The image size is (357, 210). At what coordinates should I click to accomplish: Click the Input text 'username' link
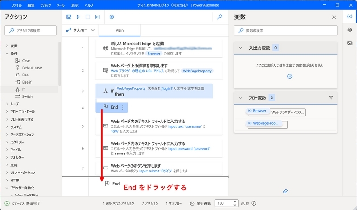[185, 126]
